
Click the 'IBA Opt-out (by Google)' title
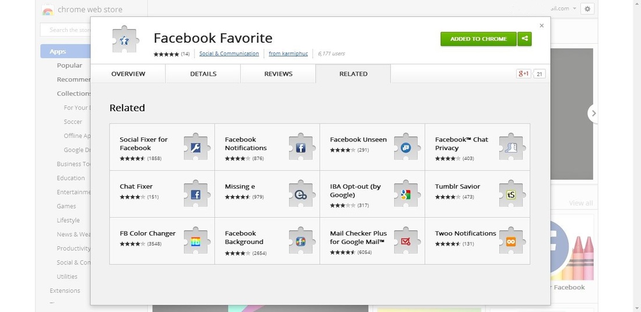coord(355,191)
